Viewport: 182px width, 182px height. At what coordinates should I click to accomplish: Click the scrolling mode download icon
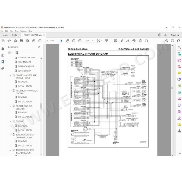point(106,41)
